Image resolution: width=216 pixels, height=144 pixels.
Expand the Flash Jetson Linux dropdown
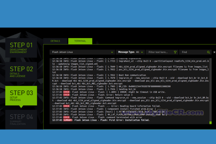pyautogui.click(x=82, y=52)
